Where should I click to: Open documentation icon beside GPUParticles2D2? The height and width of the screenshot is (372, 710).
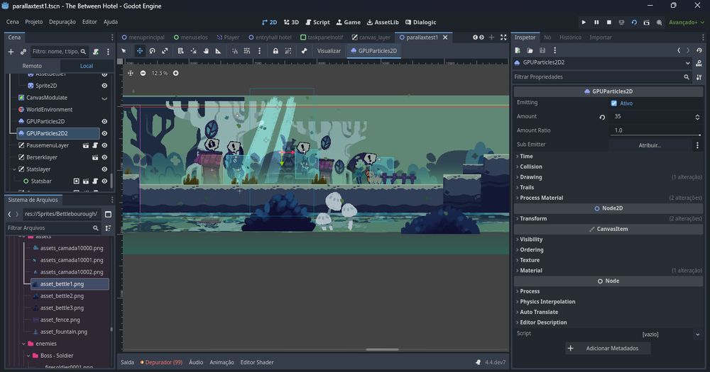tap(699, 63)
